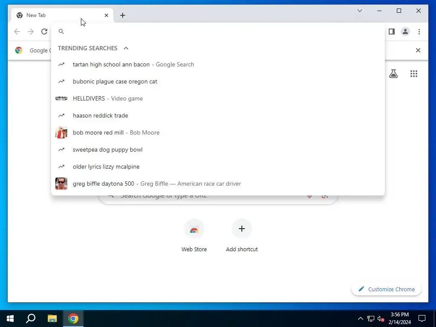Close the New Tab tab
Screen dimensions: 436x327
pyautogui.click(x=106, y=15)
